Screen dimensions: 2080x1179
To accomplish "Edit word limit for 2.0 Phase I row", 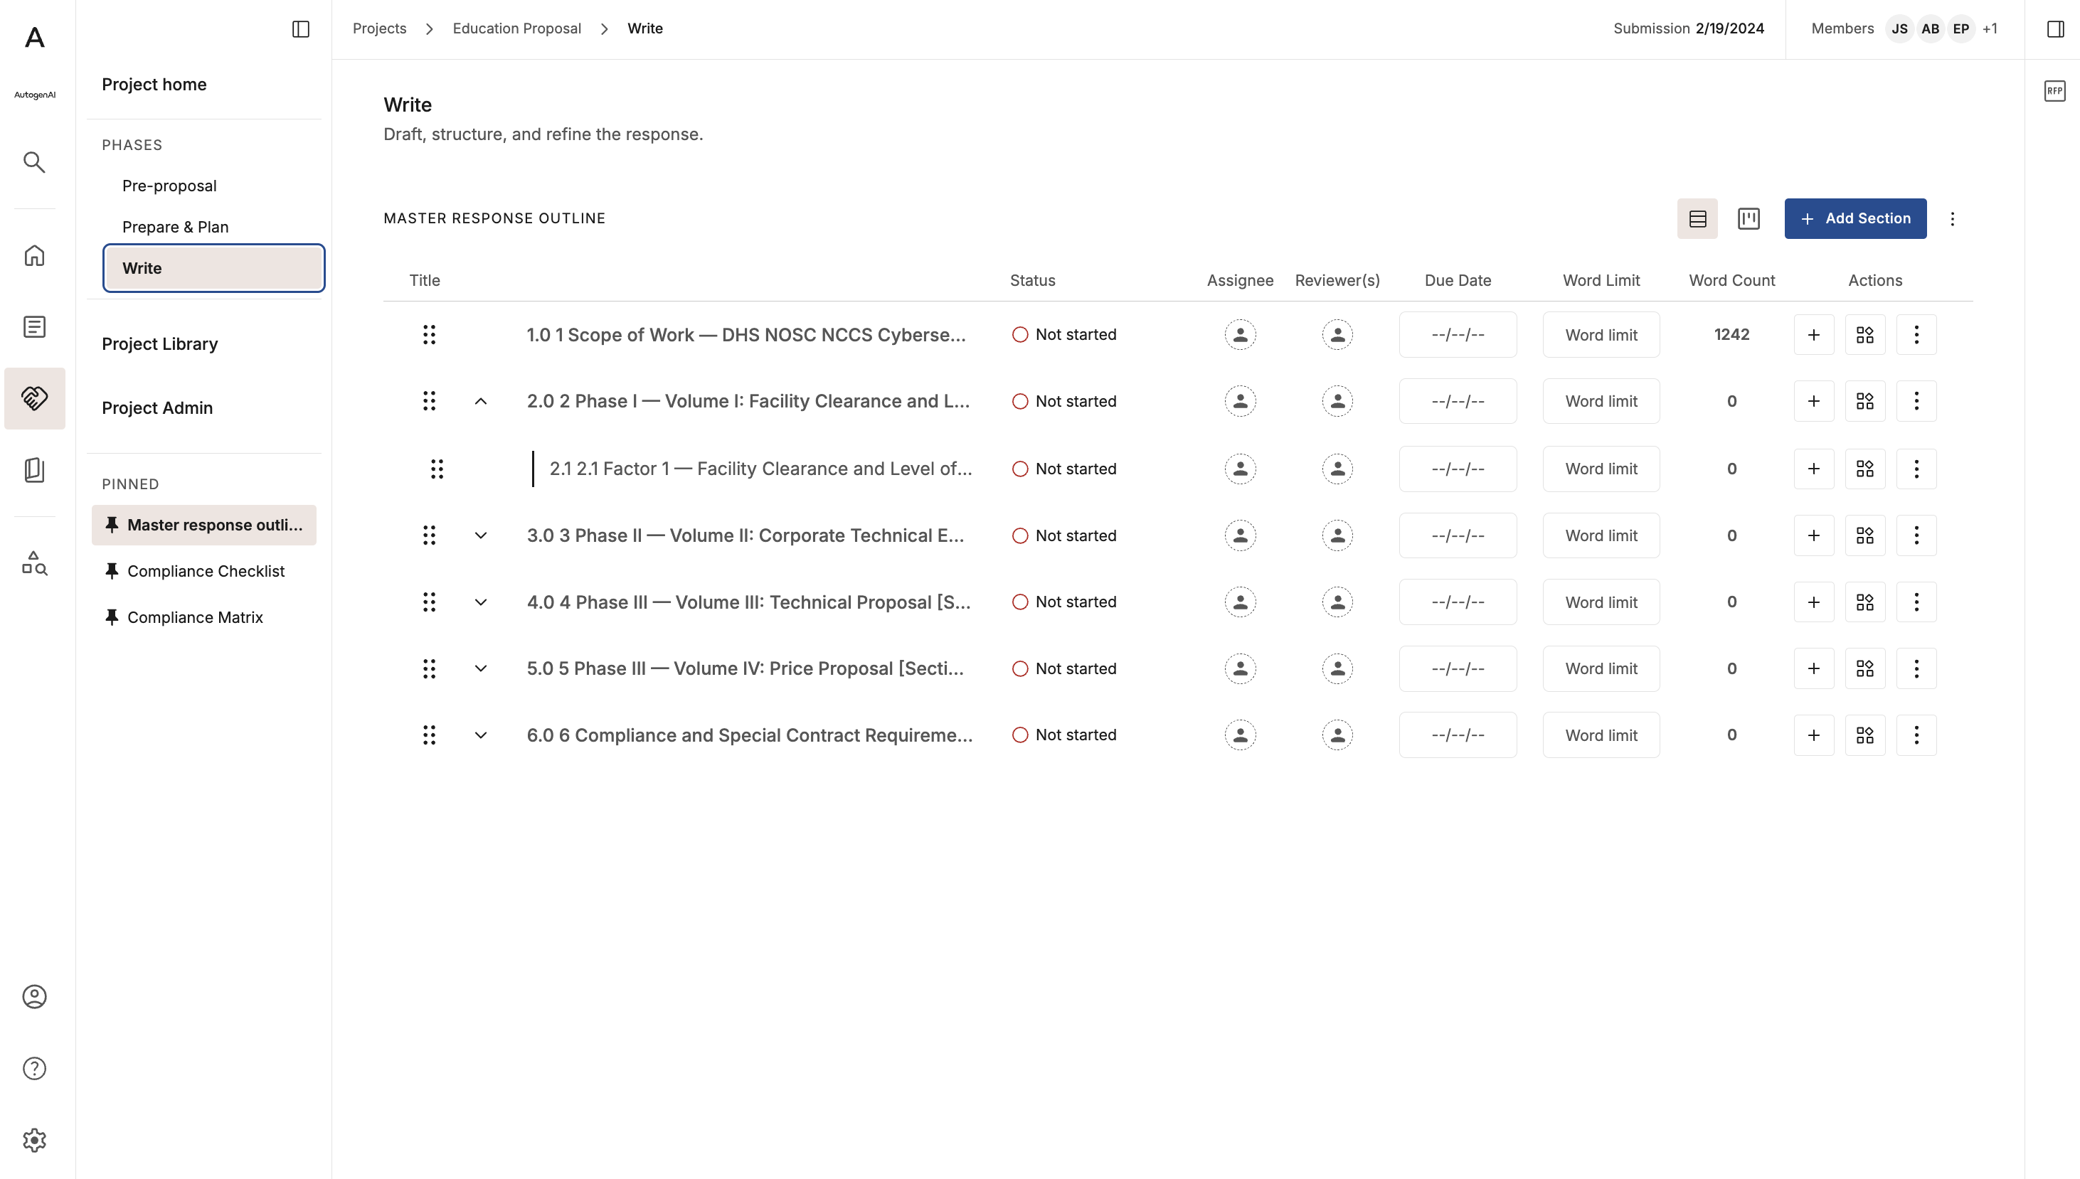I will 1601,402.
